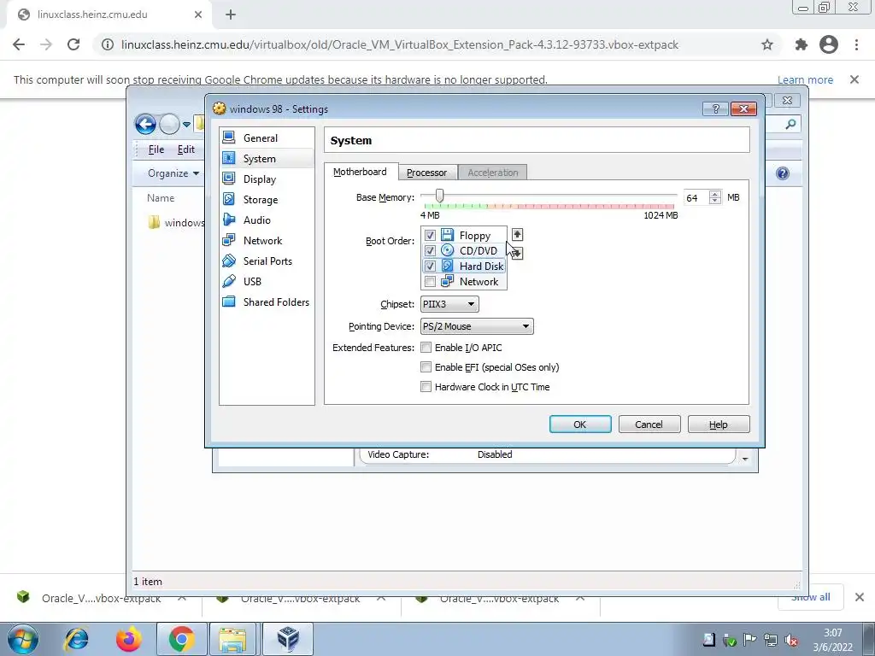Click Chrome address bar URL

(x=400, y=44)
